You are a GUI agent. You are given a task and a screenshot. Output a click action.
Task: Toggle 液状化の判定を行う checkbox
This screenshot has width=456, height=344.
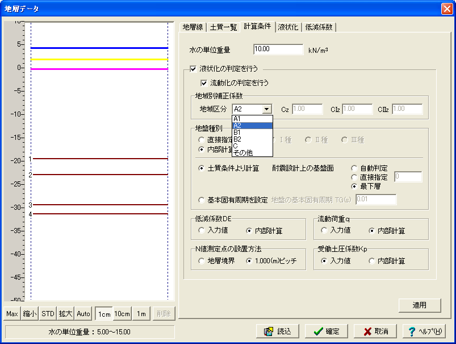[x=193, y=69]
